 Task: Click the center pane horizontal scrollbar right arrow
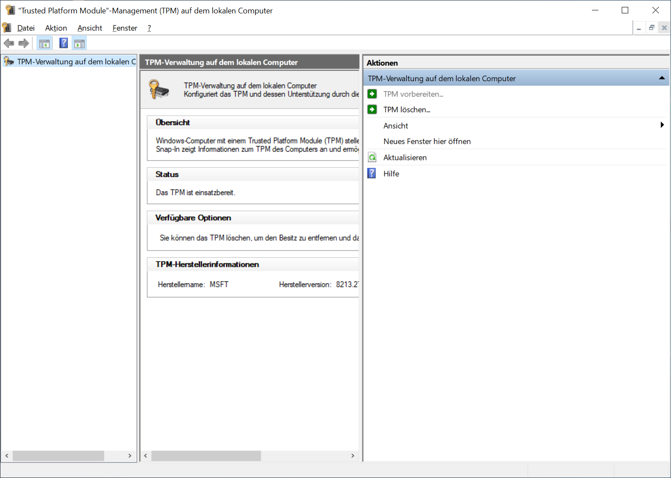(x=353, y=456)
